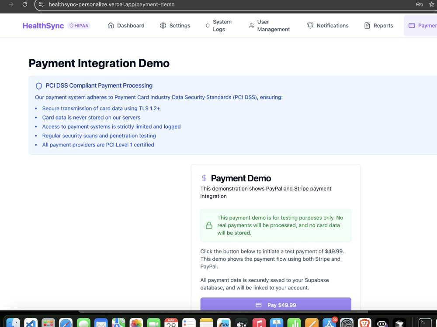This screenshot has width=437, height=327.
Task: Open Messages from the dock
Action: click(83, 323)
